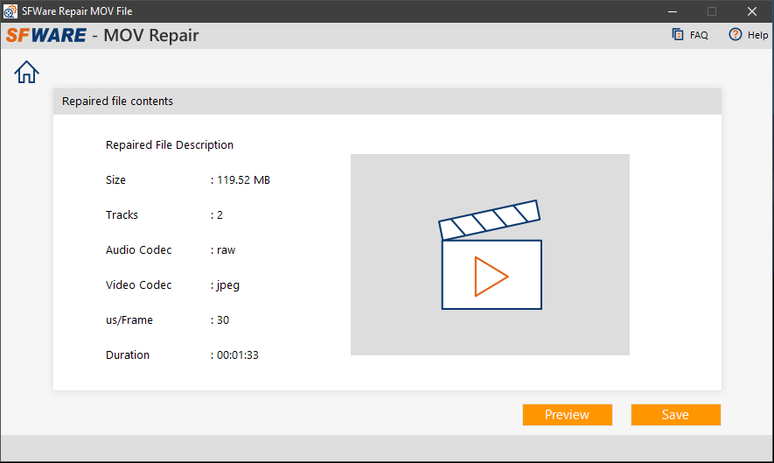The image size is (774, 463).
Task: Click the Help question mark icon
Action: (735, 35)
